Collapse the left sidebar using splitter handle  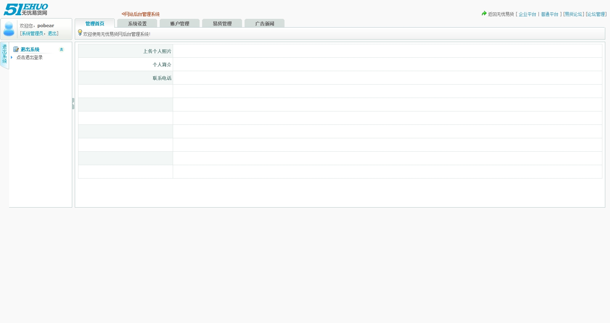[73, 104]
